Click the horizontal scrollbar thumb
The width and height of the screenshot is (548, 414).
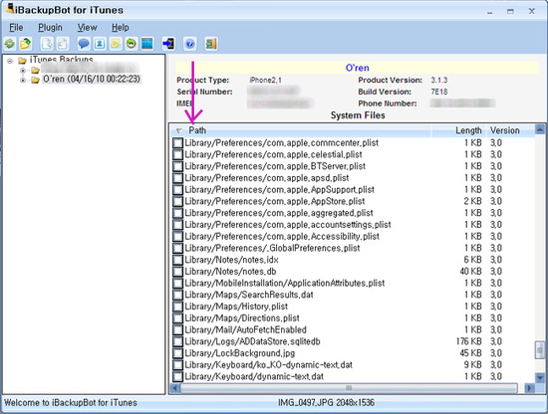349,388
